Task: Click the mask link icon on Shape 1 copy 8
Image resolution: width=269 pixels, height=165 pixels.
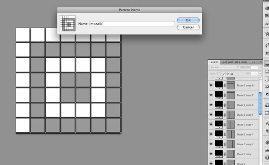Action: pos(225,86)
